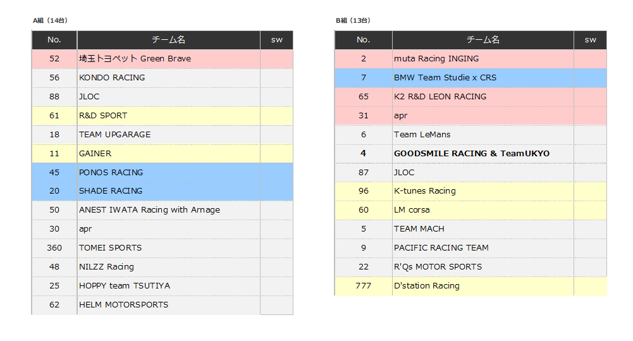The width and height of the screenshot is (633, 341).
Task: Select the NILZZ Racing row
Action: coord(106,267)
